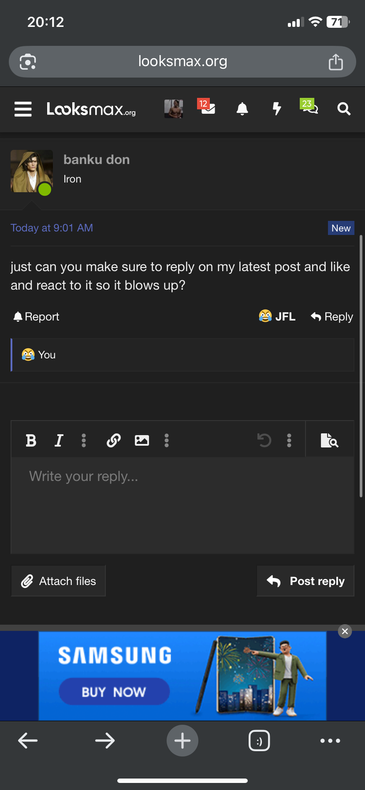Open the alerts bell notifications
This screenshot has width=365, height=790.
point(242,108)
